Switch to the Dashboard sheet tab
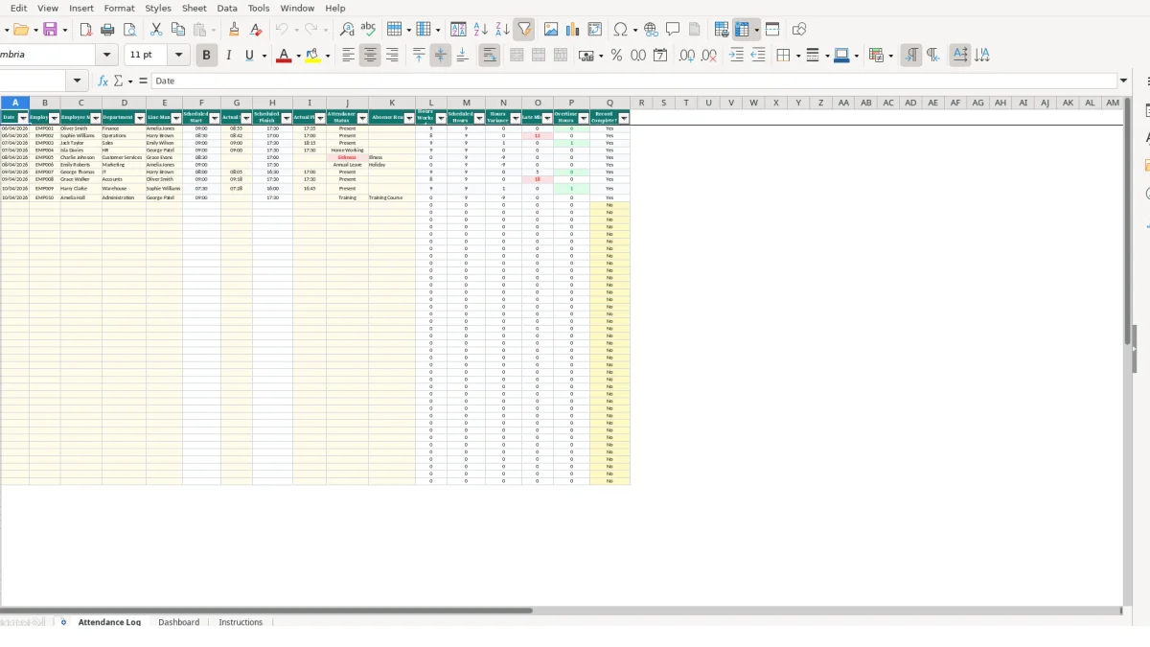The width and height of the screenshot is (1150, 647). [179, 622]
